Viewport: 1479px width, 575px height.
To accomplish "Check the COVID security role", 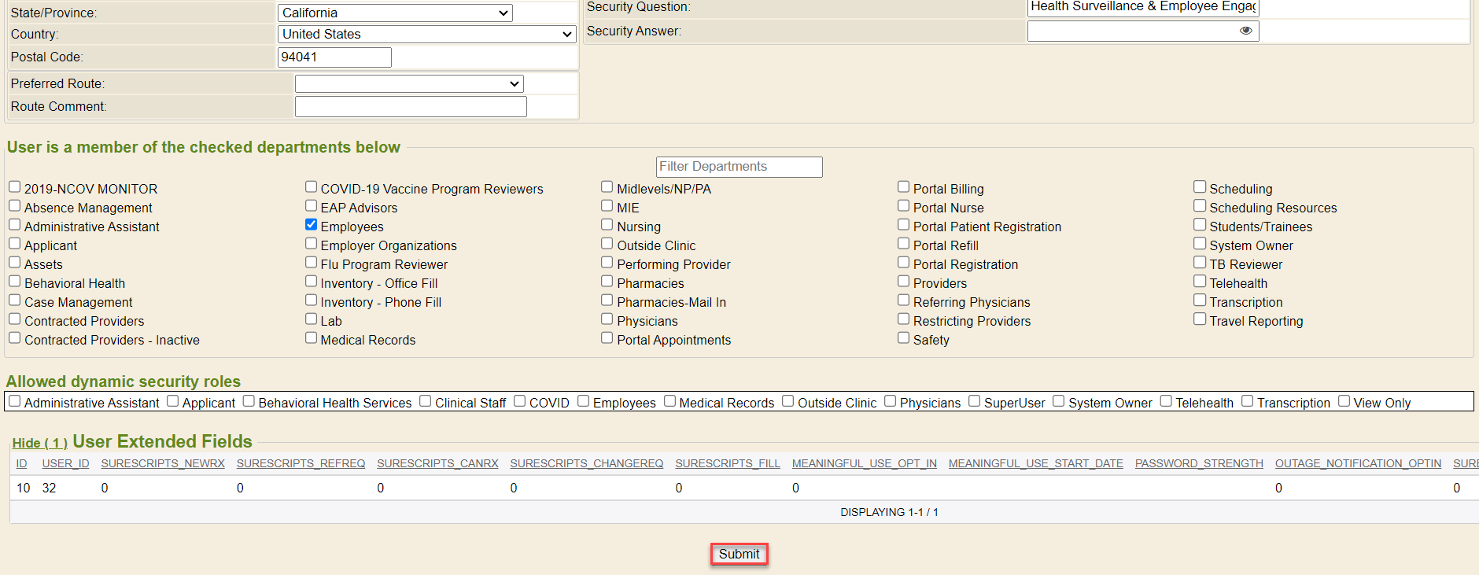I will [519, 401].
